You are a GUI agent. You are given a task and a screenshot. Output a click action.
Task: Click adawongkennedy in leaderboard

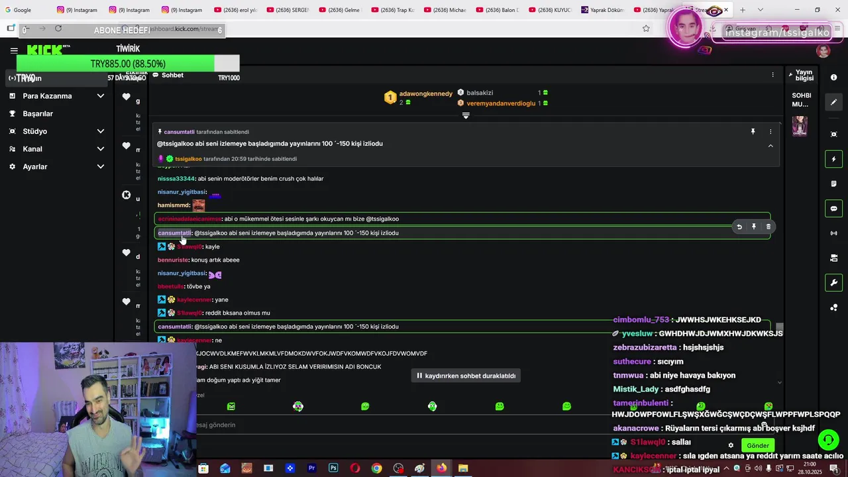click(426, 94)
